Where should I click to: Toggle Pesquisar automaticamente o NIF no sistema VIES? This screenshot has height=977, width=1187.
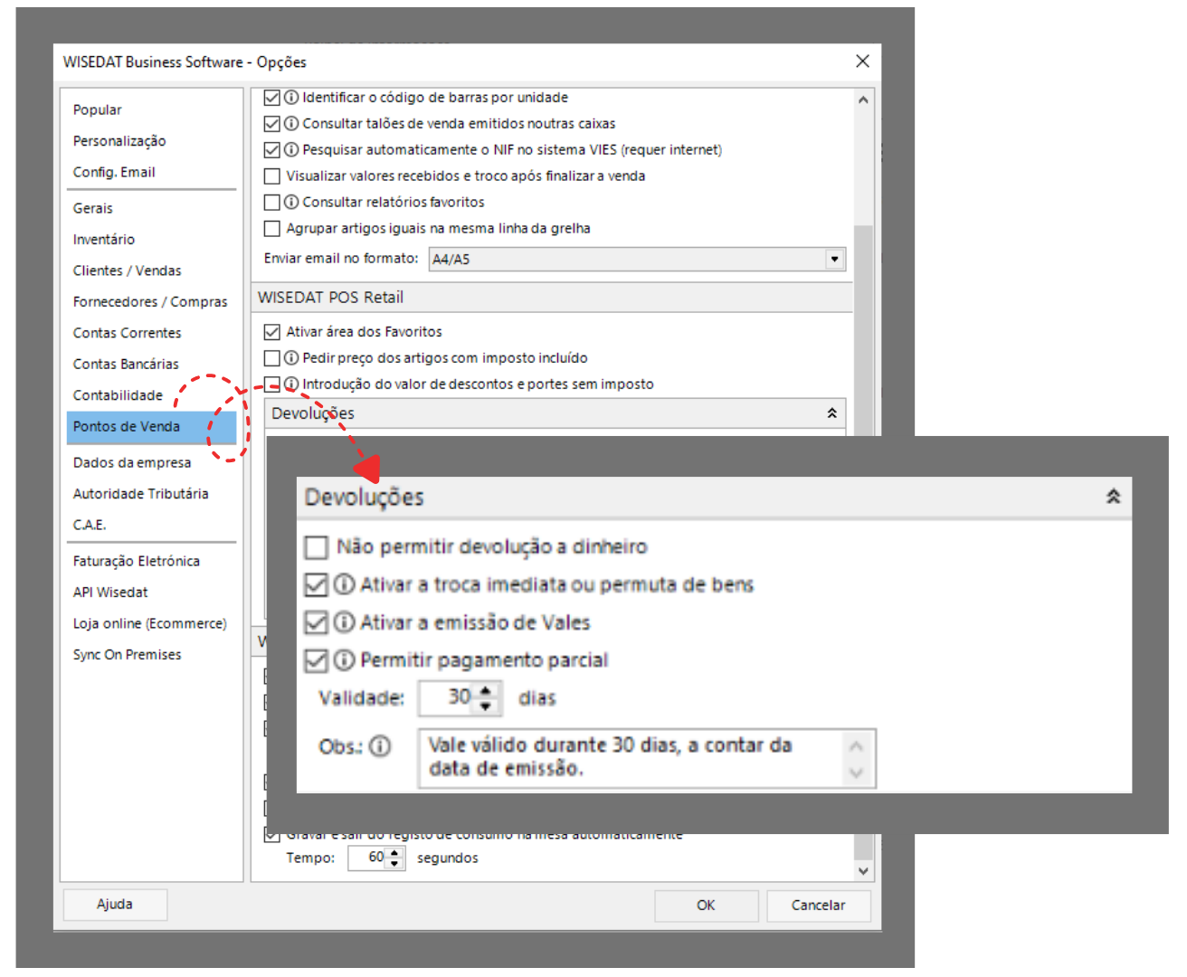[x=271, y=150]
